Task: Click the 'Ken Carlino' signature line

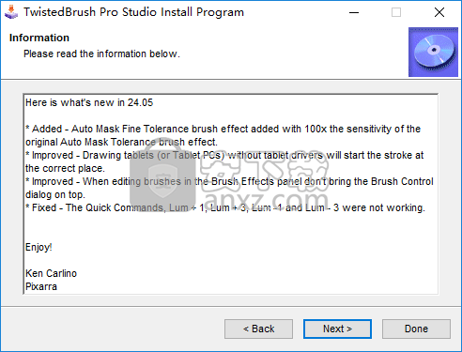Action: tap(51, 273)
